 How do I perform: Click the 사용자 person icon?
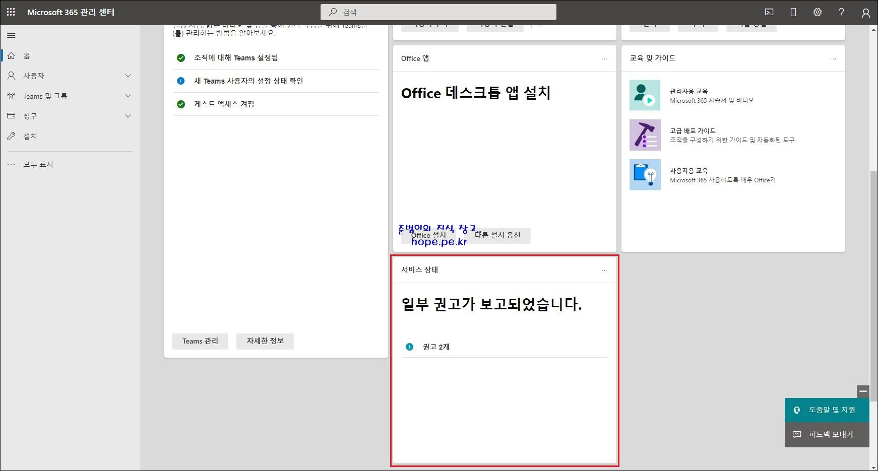click(x=11, y=76)
